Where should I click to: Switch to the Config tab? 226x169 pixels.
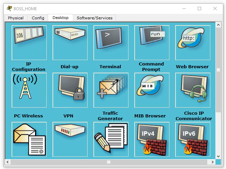point(38,18)
